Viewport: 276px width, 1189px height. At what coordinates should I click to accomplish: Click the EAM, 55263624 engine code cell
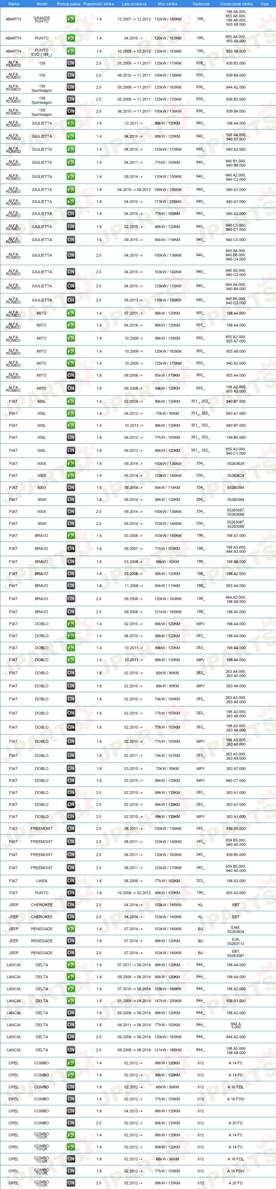pyautogui.click(x=235, y=929)
